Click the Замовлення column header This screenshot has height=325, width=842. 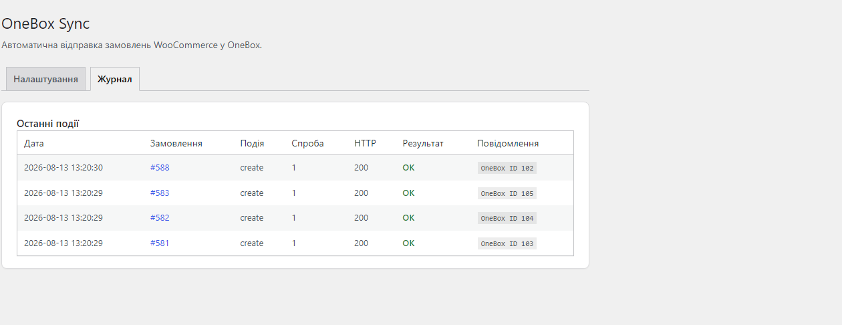[176, 143]
